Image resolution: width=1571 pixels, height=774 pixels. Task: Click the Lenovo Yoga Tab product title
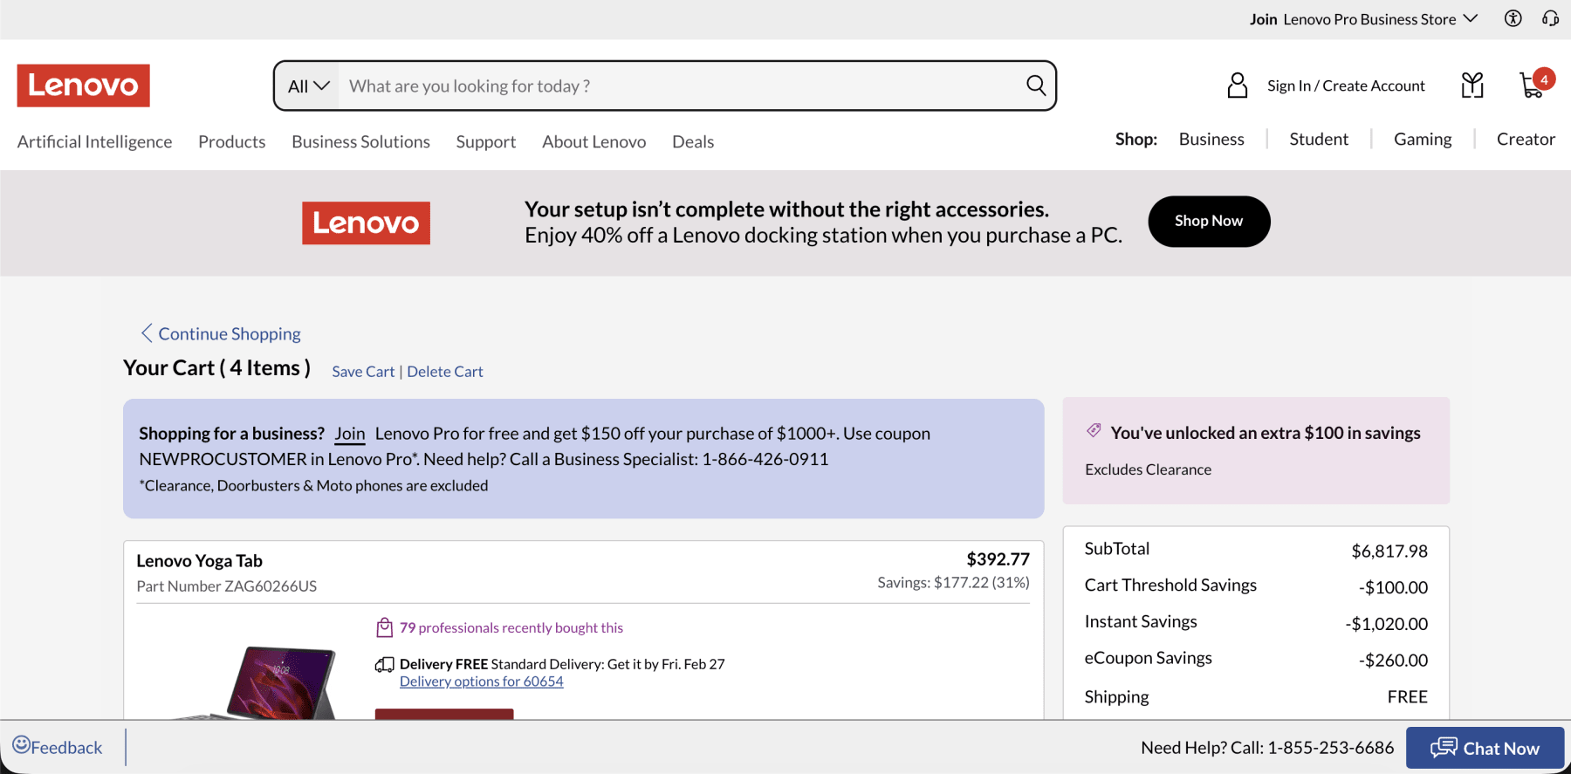pyautogui.click(x=199, y=561)
